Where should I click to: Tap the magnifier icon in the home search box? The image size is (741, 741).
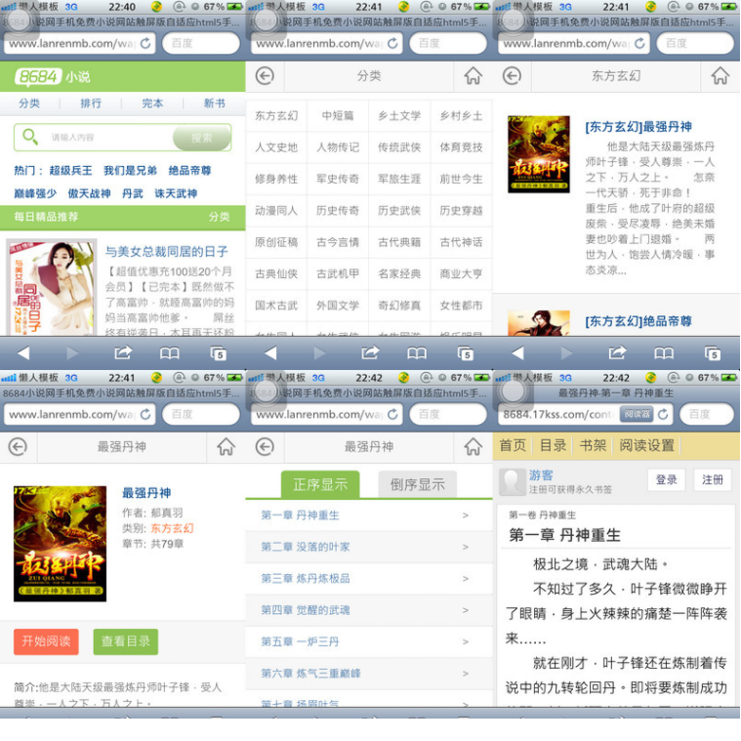30,137
